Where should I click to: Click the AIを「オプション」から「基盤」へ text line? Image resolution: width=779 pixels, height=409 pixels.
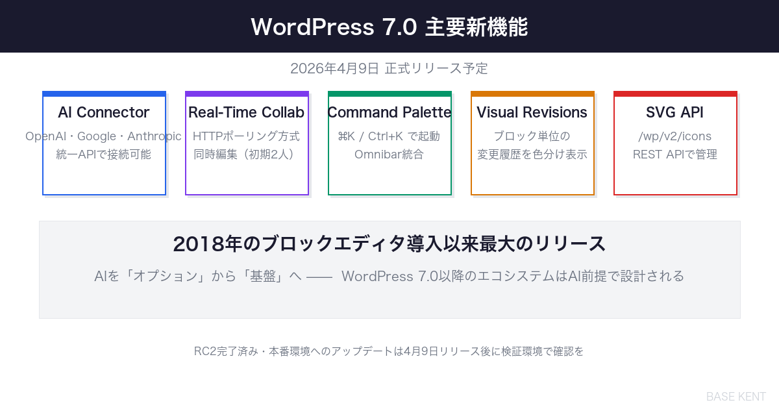(x=389, y=275)
